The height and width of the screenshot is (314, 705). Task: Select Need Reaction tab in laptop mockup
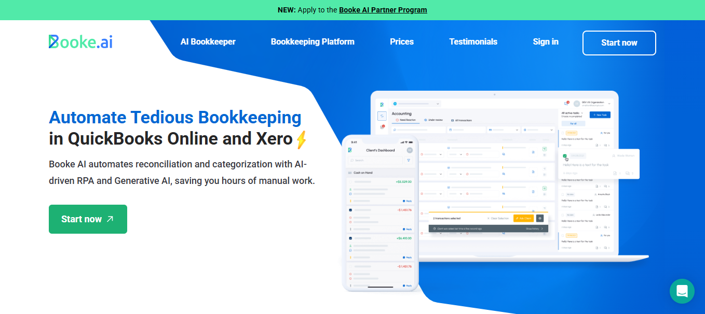(405, 120)
